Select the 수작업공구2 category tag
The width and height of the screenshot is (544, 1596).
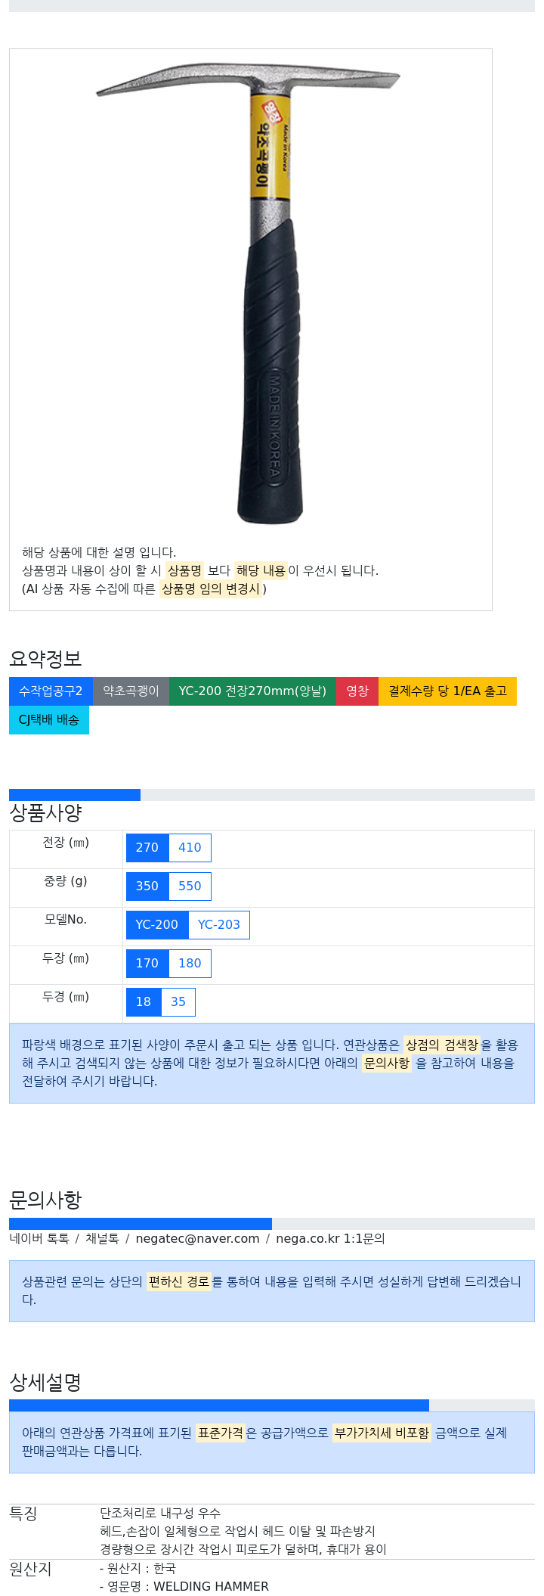click(51, 691)
